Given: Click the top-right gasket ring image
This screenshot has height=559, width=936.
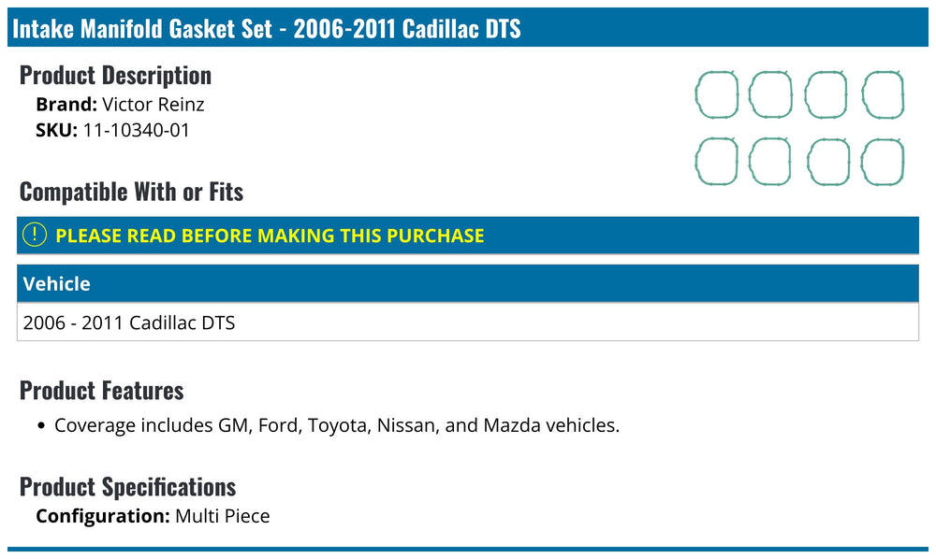Looking at the screenshot, I should pyautogui.click(x=883, y=94).
